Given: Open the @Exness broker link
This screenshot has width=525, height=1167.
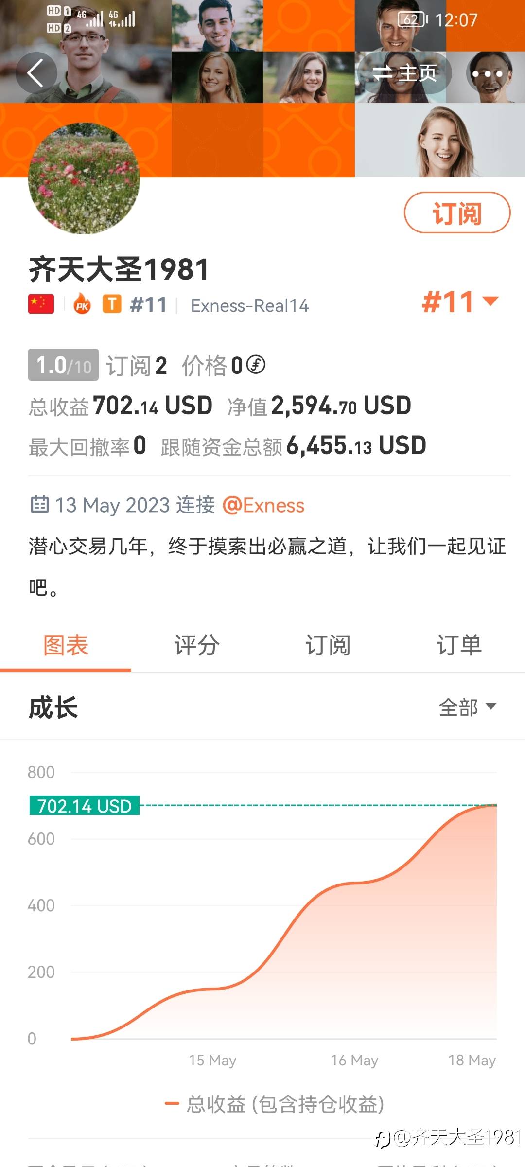Looking at the screenshot, I should tap(263, 505).
